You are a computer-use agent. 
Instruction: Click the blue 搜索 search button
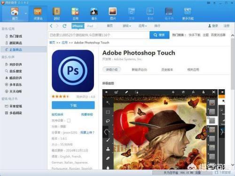[x=159, y=35]
